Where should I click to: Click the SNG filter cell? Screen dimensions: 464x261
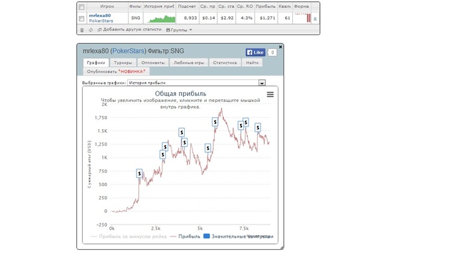coord(135,18)
